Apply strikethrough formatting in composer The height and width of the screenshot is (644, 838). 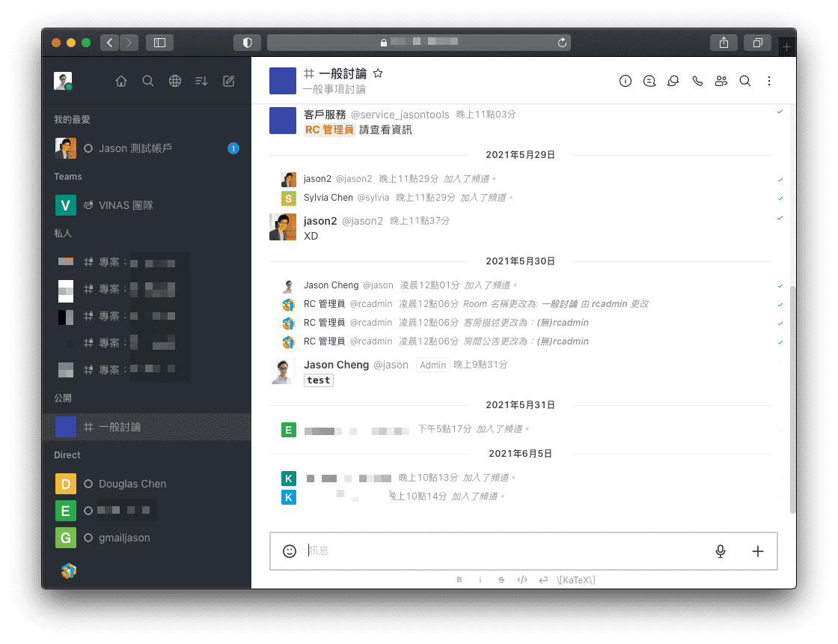(501, 580)
